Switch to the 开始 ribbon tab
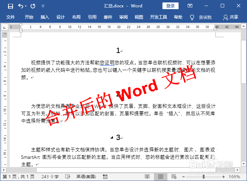Screen dimensions: 247x181 [x=29, y=17]
